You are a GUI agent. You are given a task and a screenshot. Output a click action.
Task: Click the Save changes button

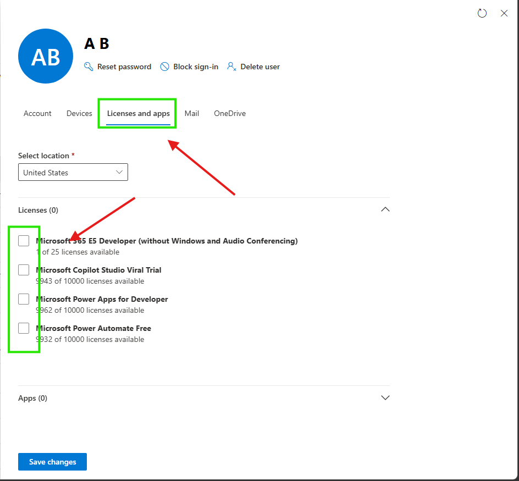pyautogui.click(x=53, y=462)
